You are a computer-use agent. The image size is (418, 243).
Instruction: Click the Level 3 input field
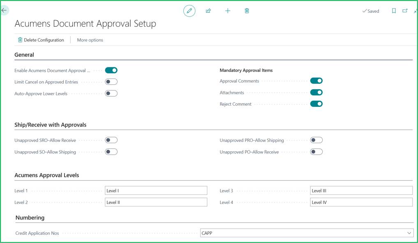click(361, 191)
